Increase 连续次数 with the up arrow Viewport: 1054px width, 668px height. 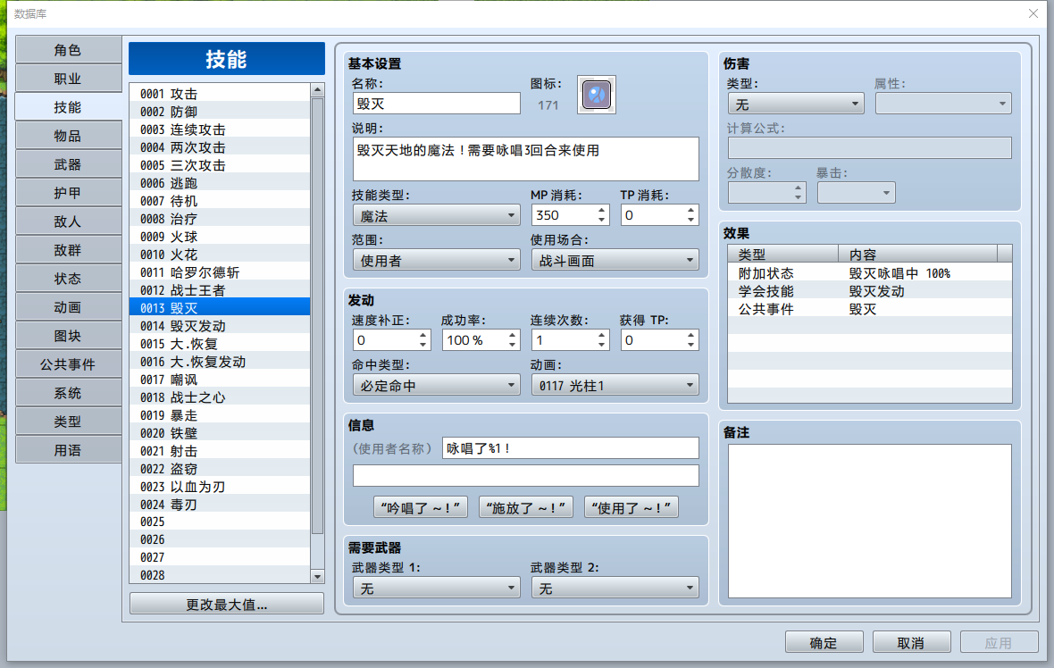tap(602, 336)
